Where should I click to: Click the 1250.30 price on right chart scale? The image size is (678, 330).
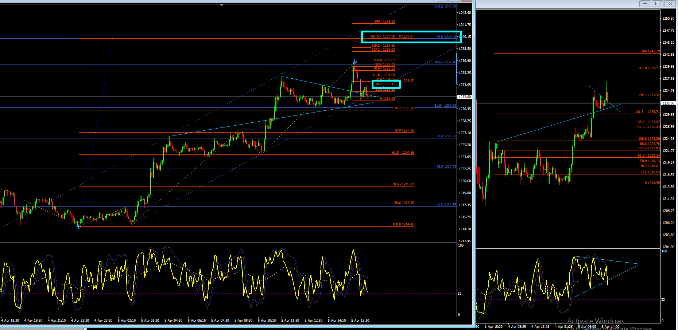click(668, 19)
